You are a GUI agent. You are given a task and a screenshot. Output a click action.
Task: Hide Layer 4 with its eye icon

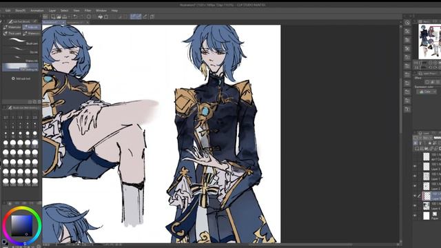pyautogui.click(x=415, y=206)
